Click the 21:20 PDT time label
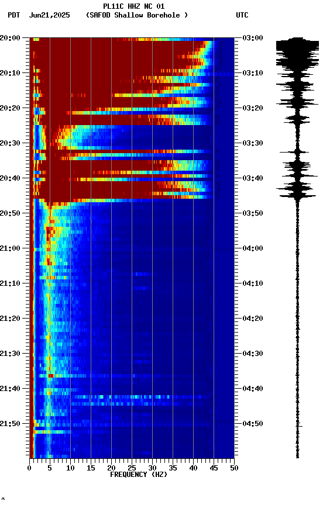 click(x=10, y=319)
